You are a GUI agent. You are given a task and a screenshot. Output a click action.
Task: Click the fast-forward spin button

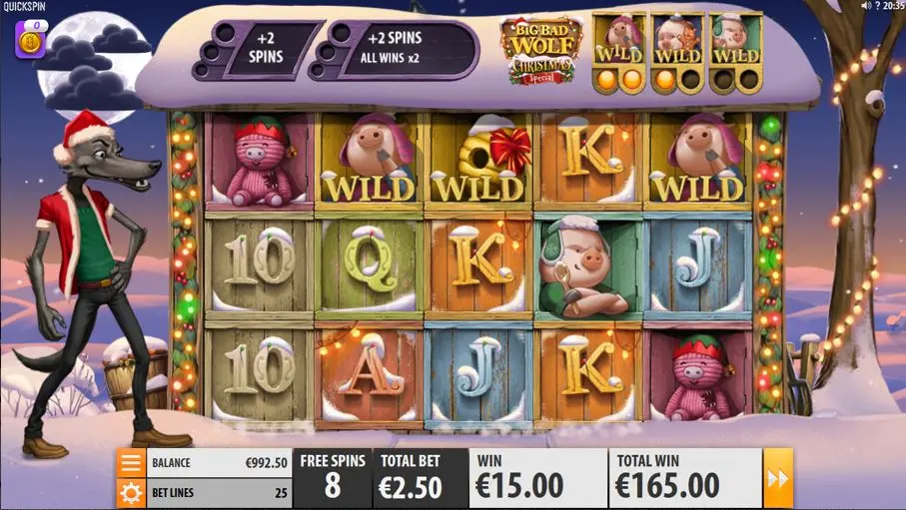(778, 479)
